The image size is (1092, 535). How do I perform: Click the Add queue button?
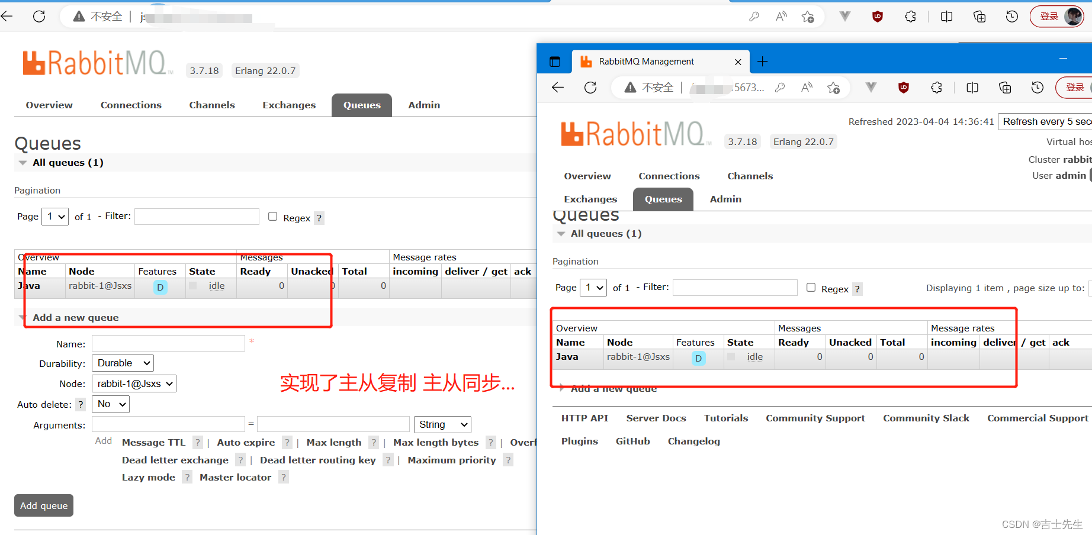pos(44,505)
